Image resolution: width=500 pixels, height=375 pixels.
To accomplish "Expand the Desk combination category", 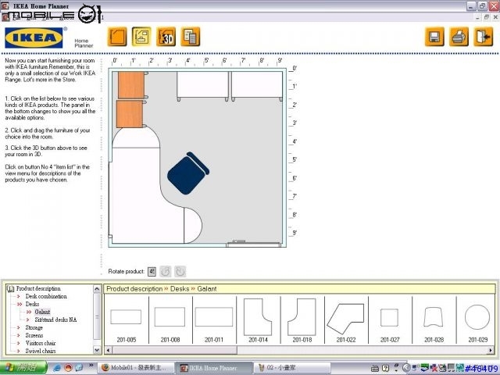I will 46,296.
